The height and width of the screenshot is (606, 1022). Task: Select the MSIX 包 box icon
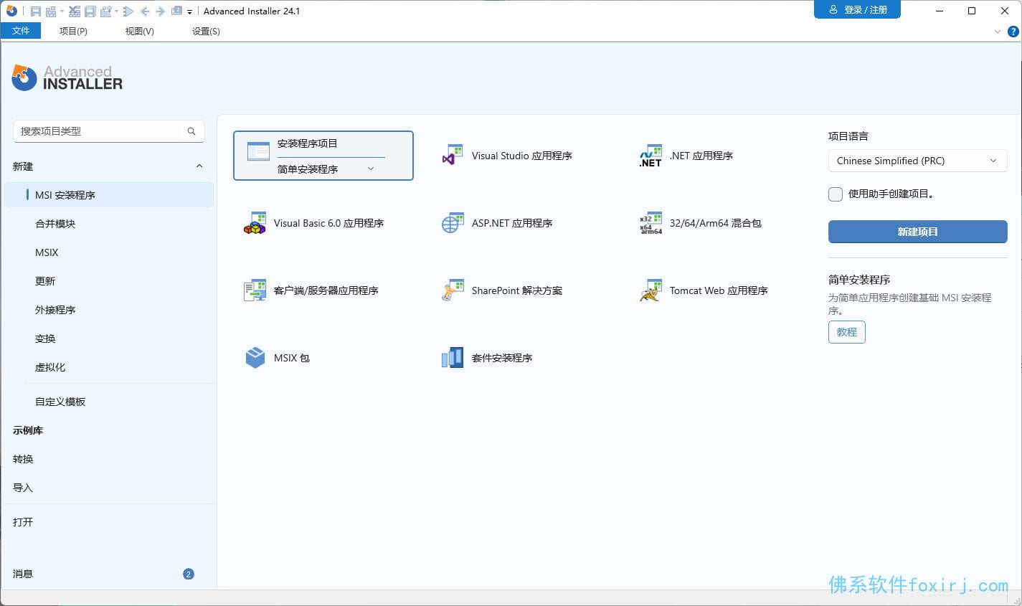(255, 358)
